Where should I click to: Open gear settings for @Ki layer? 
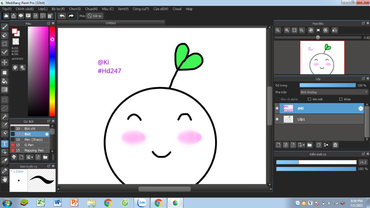pyautogui.click(x=361, y=108)
